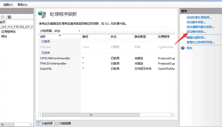Click the 添加模块映射... link

pyautogui.click(x=196, y=32)
